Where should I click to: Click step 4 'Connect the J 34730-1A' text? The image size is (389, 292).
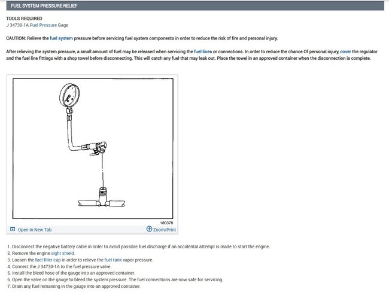62,267
